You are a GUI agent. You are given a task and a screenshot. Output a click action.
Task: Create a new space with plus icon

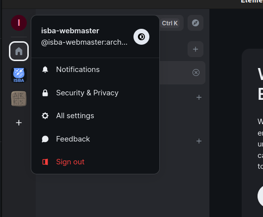pyautogui.click(x=19, y=123)
